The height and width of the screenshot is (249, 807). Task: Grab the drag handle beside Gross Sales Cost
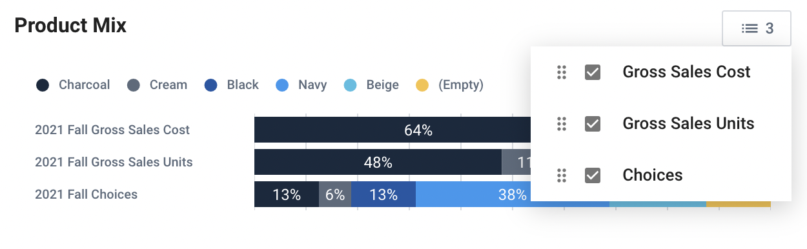[x=561, y=72]
